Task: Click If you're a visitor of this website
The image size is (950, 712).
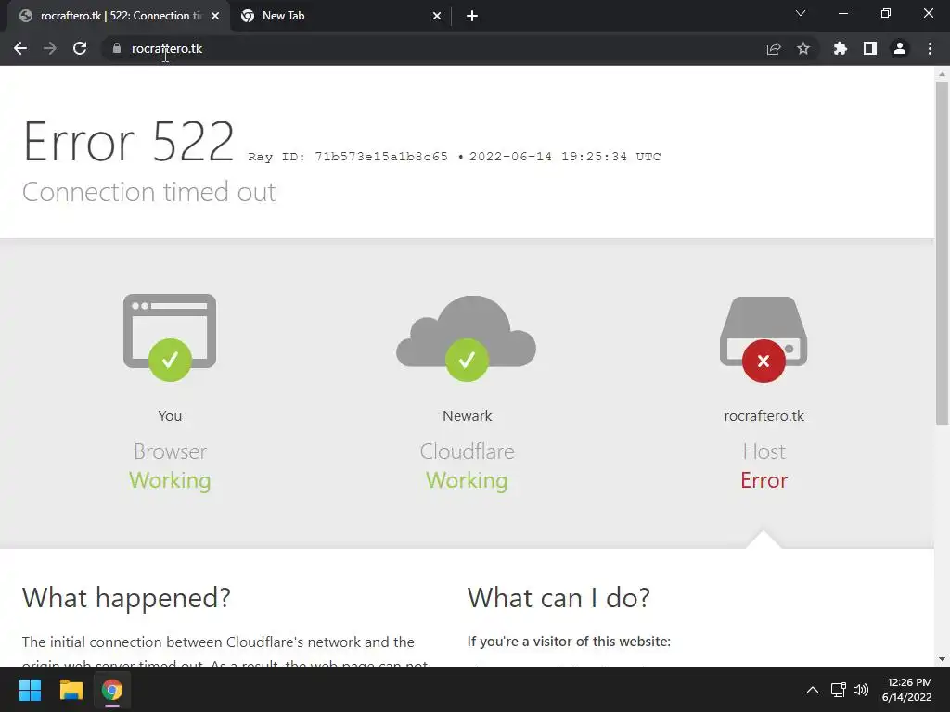Action: tap(569, 642)
